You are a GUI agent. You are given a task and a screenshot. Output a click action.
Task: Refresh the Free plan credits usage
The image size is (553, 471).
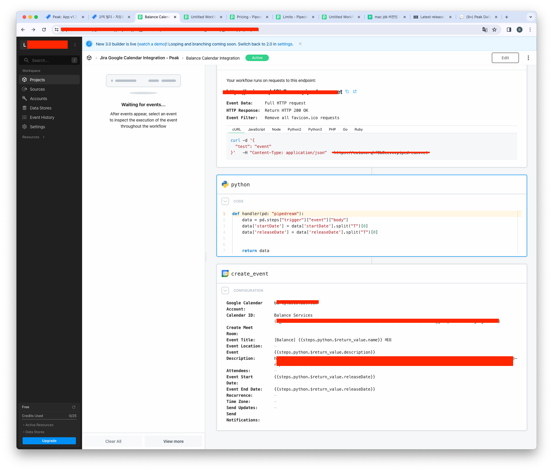click(x=74, y=407)
